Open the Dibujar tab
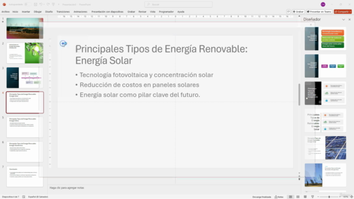 [x=38, y=12]
